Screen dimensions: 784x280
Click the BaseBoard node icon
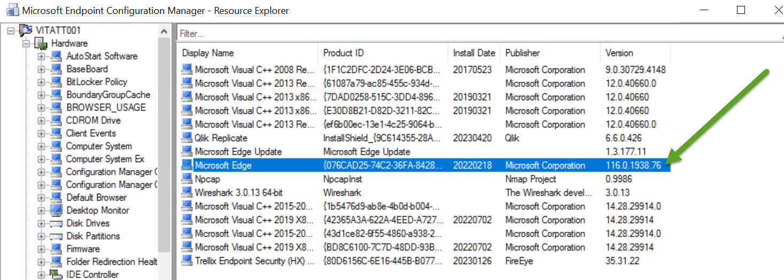click(x=57, y=69)
